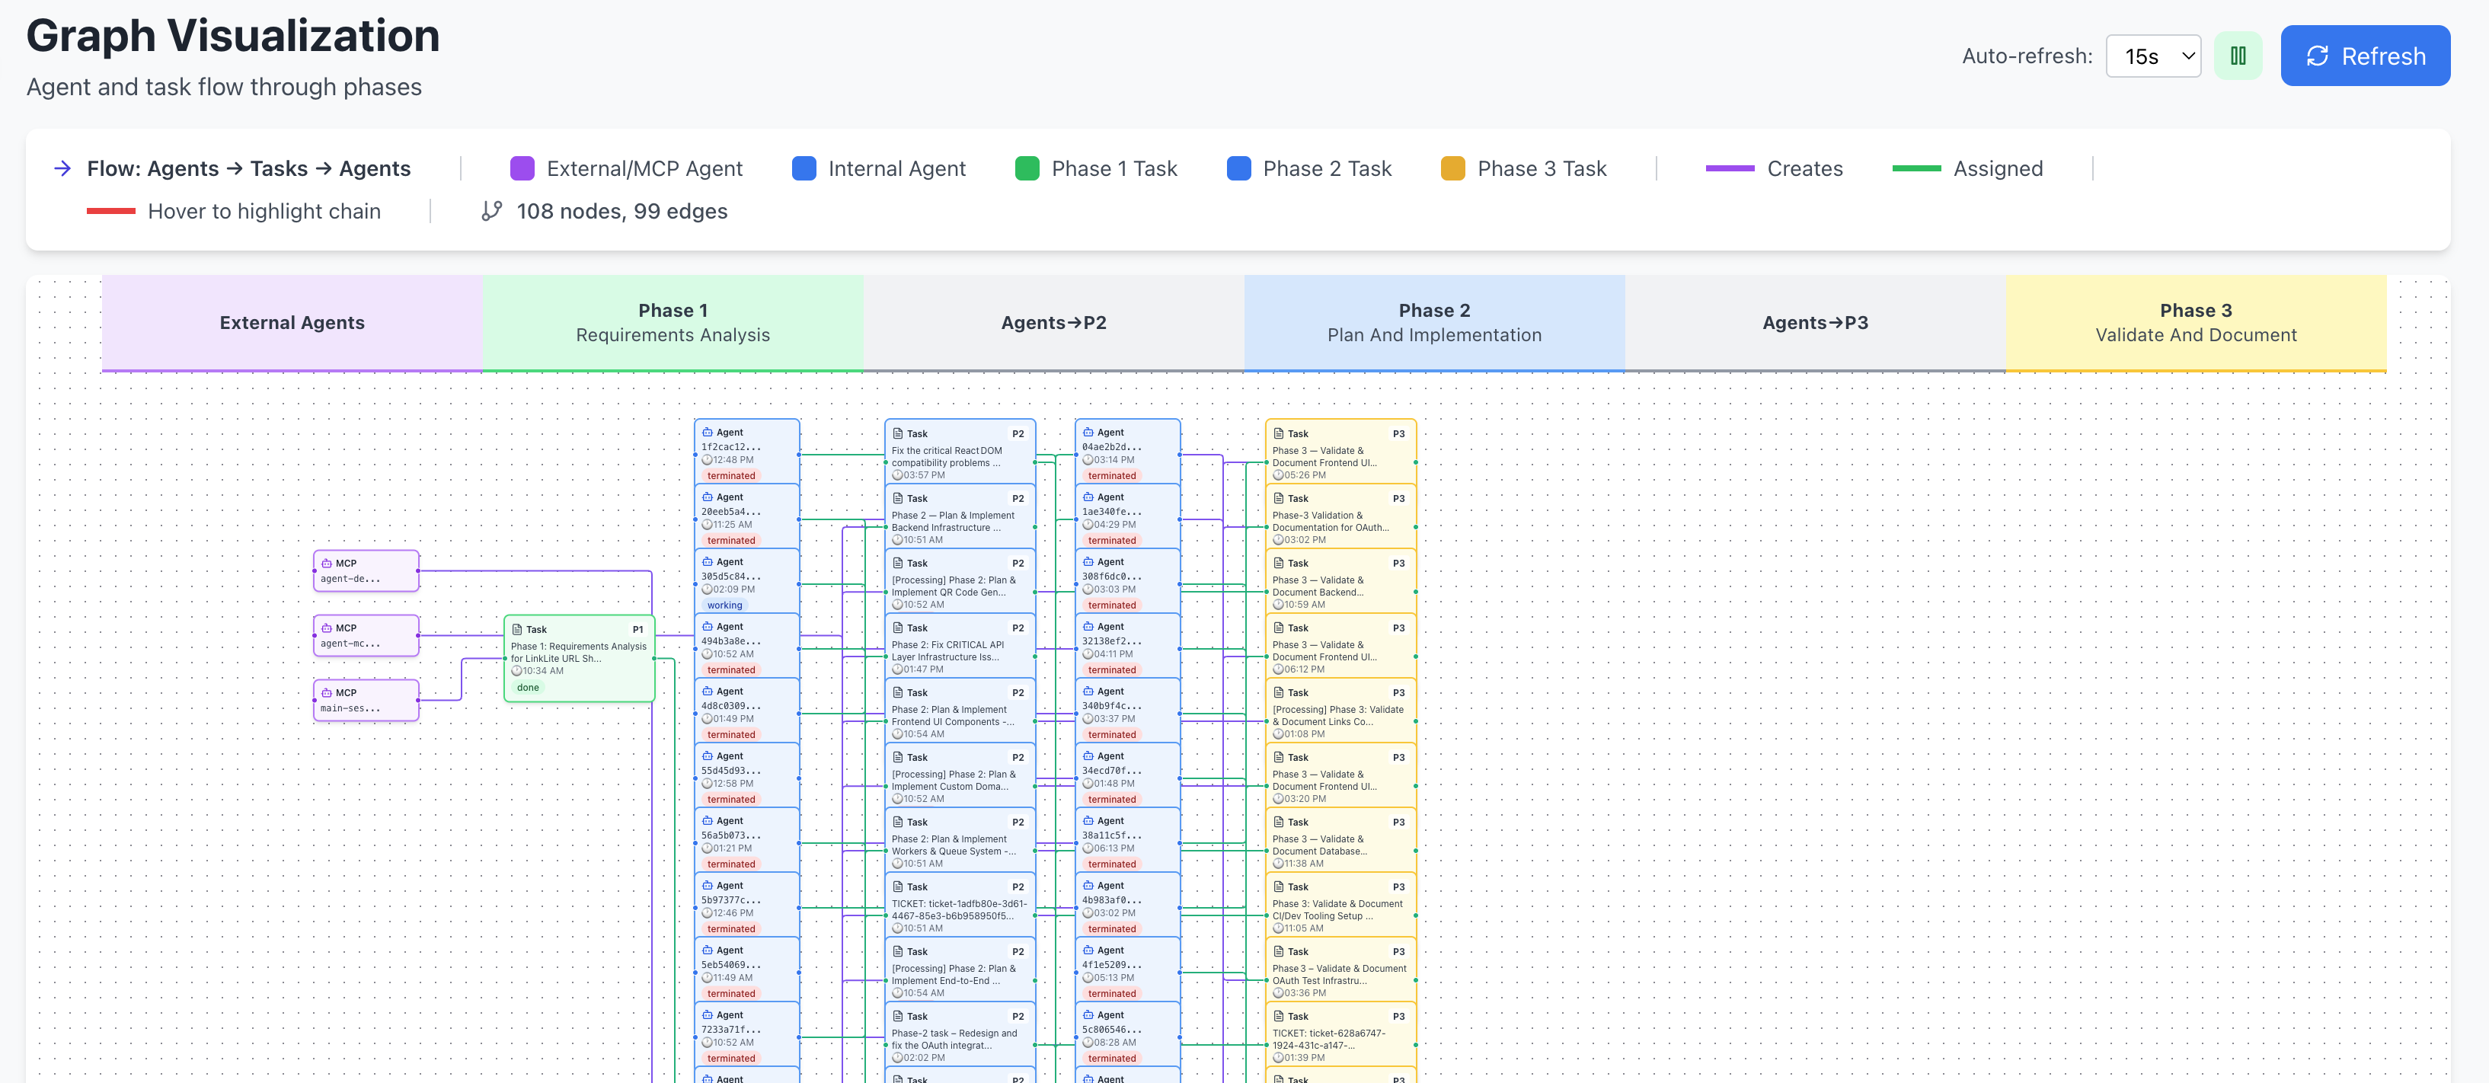Click the clock icon on Agent 04ae2b2d node
2489x1083 pixels.
tap(1089, 461)
